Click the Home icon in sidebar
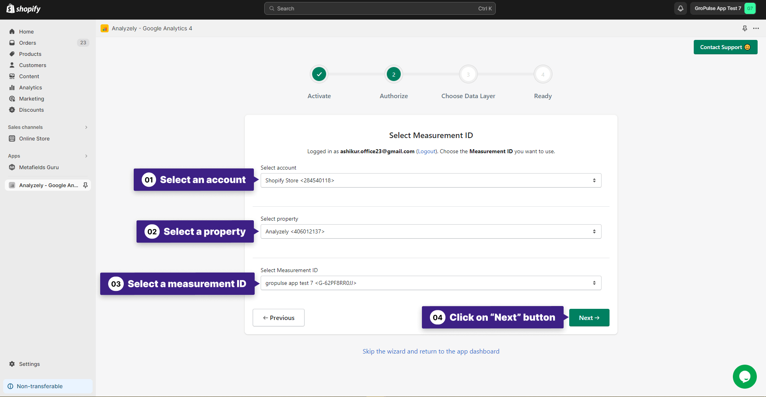 [x=12, y=32]
